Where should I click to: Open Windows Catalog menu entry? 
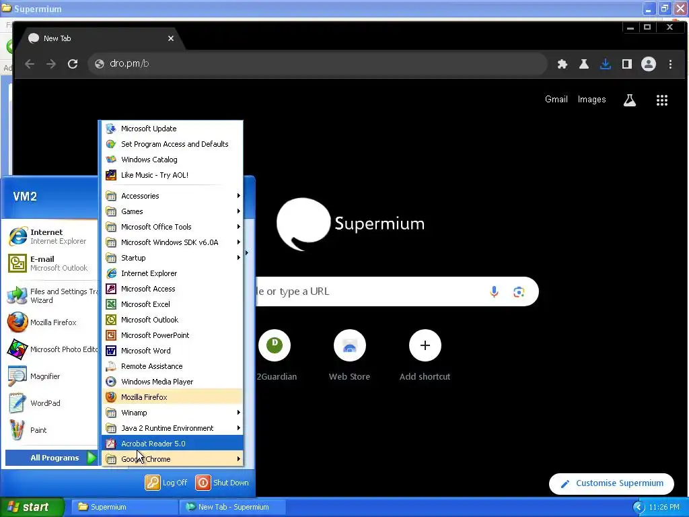[172, 159]
